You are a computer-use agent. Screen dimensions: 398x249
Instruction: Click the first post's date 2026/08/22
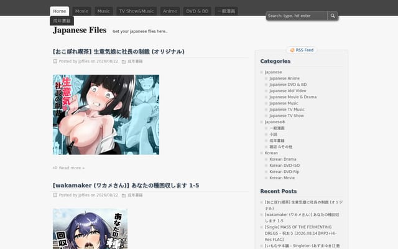[107, 61]
